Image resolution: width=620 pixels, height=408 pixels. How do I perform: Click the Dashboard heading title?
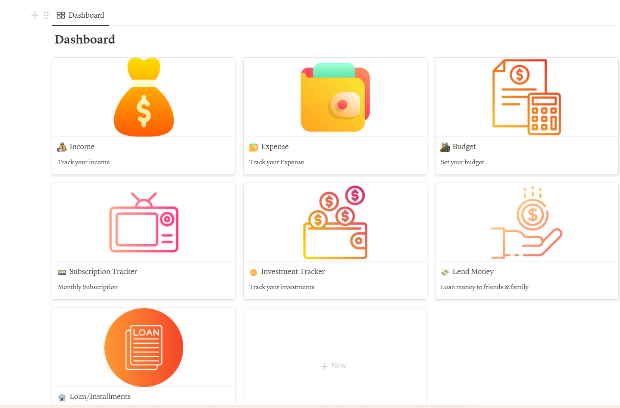point(85,39)
